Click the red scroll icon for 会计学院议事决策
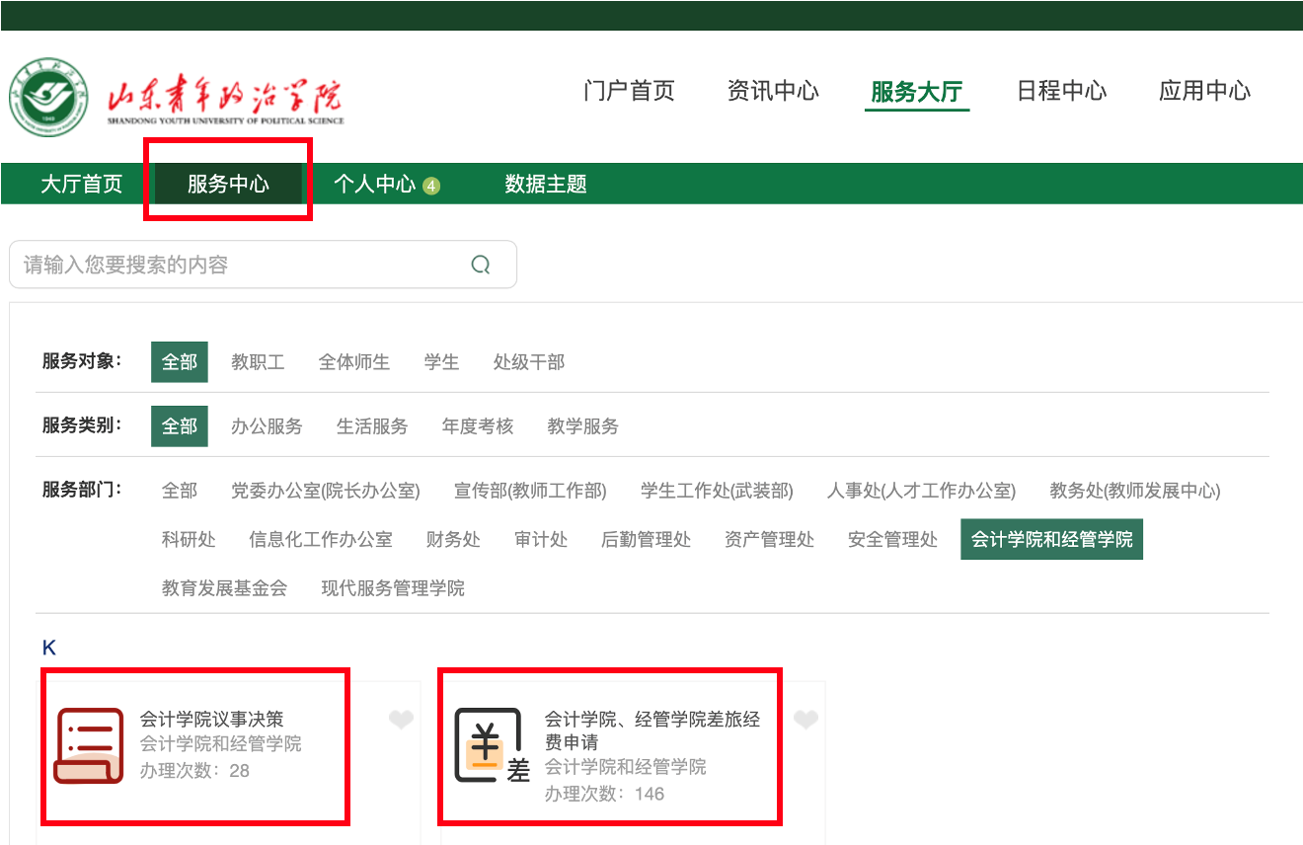 [89, 745]
